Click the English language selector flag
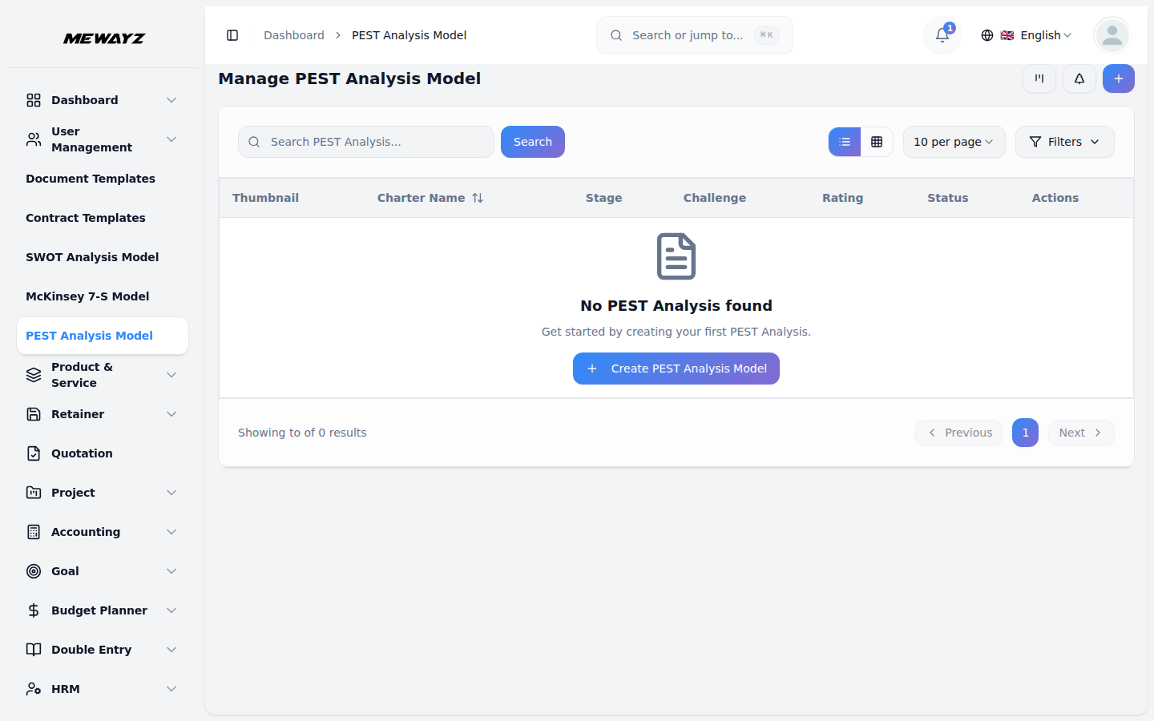The width and height of the screenshot is (1154, 721). point(1007,35)
